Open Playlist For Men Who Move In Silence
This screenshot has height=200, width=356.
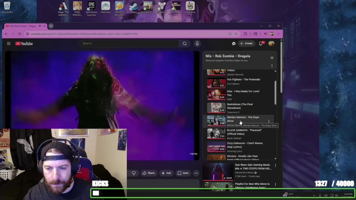click(252, 185)
